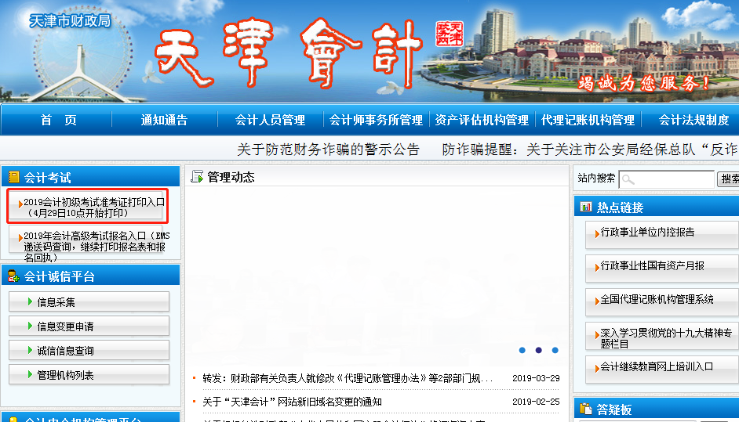Click the magnifier icon in search box
Image resolution: width=739 pixels, height=422 pixels.
click(628, 180)
